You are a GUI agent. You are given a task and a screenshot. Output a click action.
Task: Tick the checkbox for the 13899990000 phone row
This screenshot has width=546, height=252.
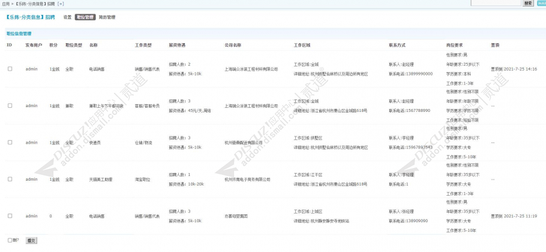[10, 69]
